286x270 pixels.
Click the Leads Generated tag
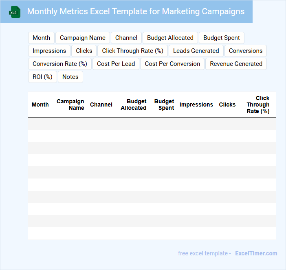pos(196,51)
